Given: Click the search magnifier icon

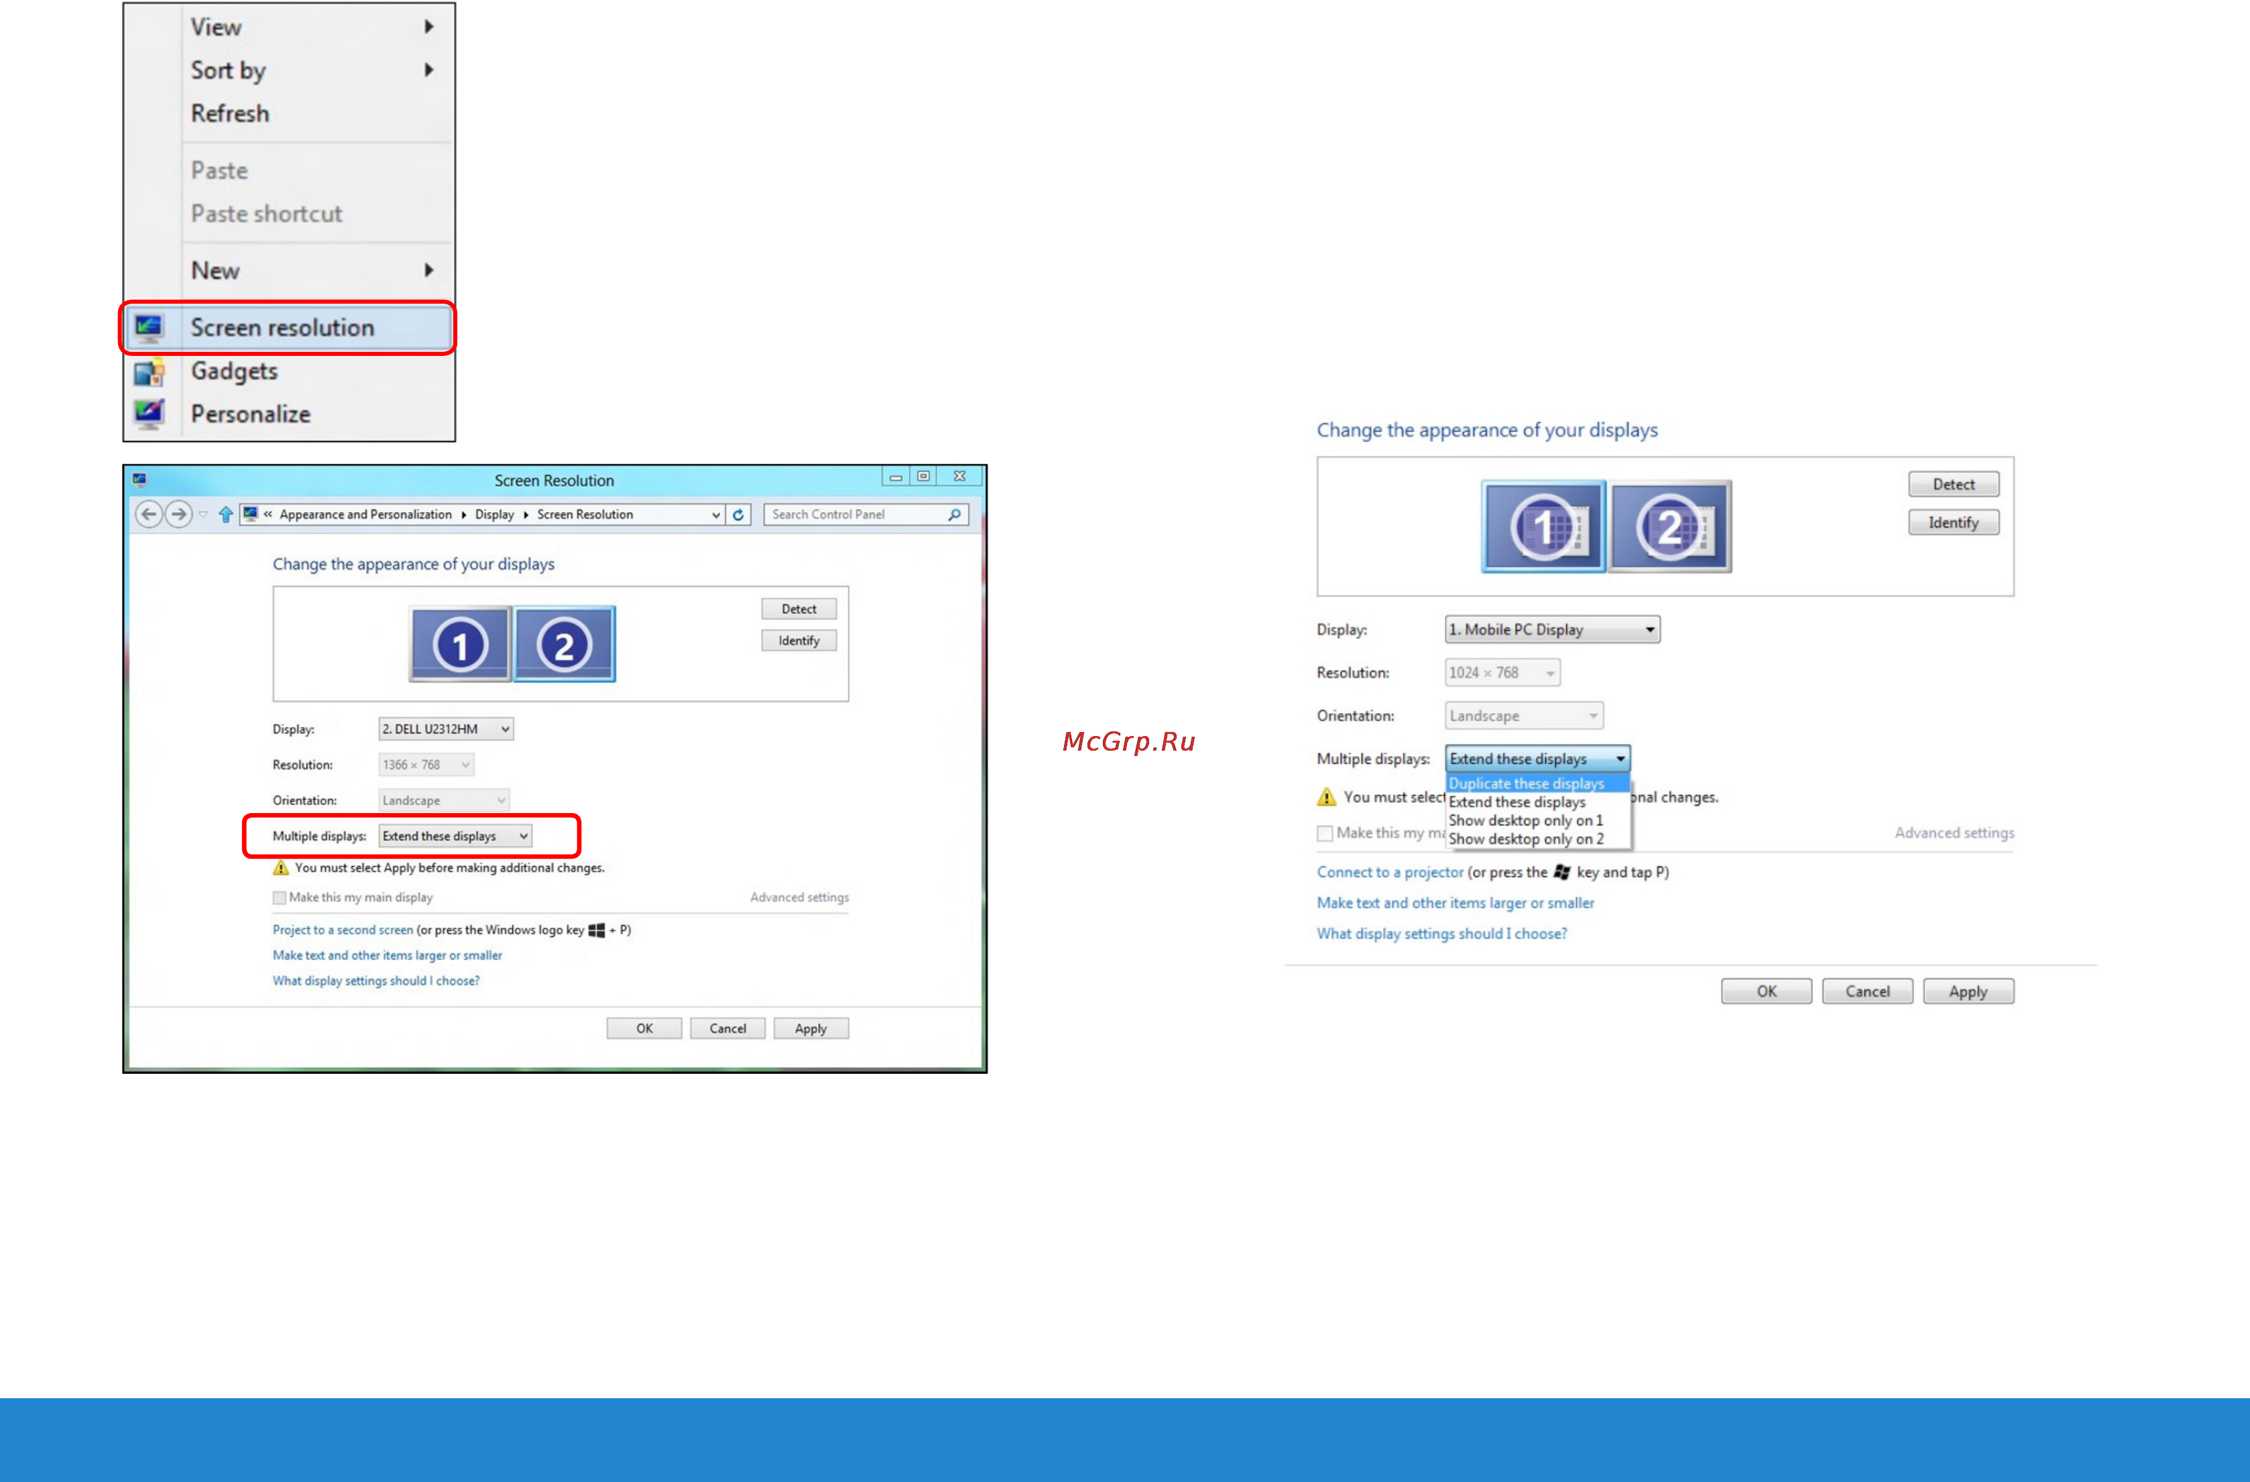Looking at the screenshot, I should click(955, 514).
